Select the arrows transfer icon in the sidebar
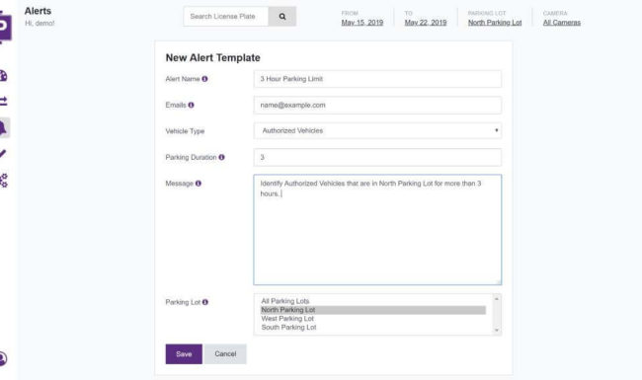The width and height of the screenshot is (642, 380). [x=3, y=101]
